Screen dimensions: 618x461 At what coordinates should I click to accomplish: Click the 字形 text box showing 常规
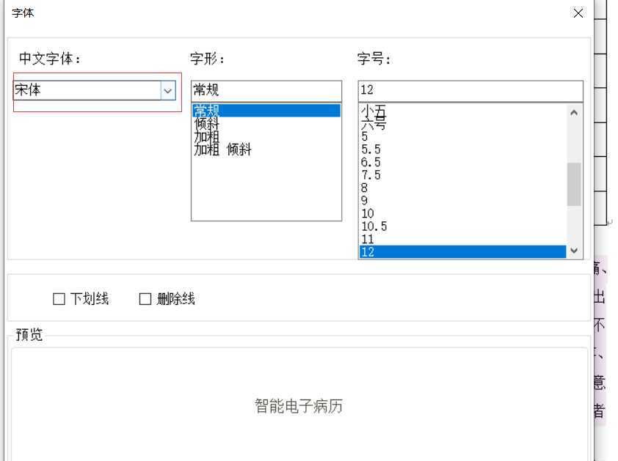tap(266, 91)
